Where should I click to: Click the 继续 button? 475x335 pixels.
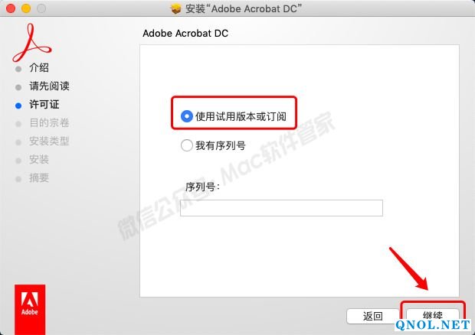(432, 316)
